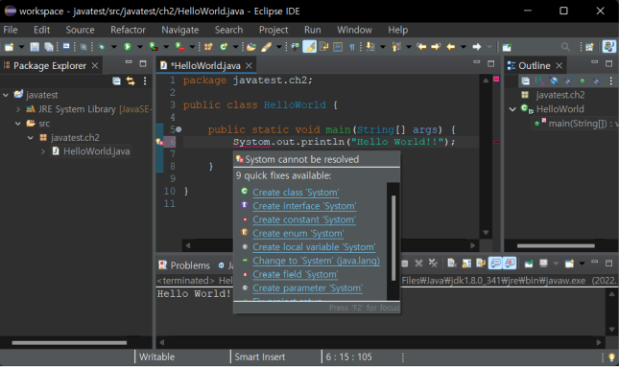Click Clear Console icon

452,263
